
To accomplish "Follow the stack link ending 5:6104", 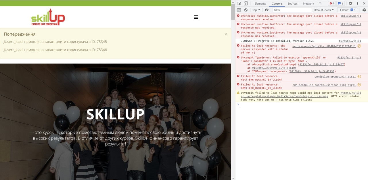I will pos(274,68).
